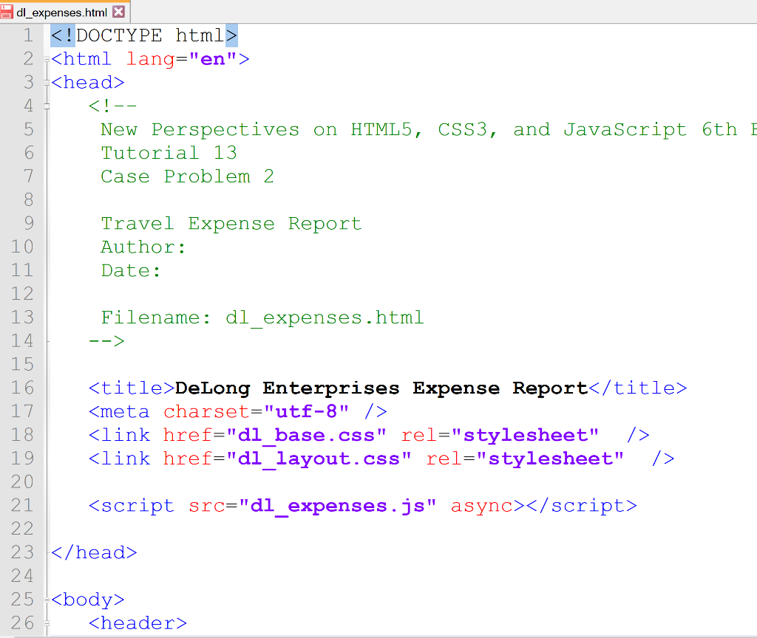Click the red unsaved-file disk icon on tab
757x638 pixels.
6,12
